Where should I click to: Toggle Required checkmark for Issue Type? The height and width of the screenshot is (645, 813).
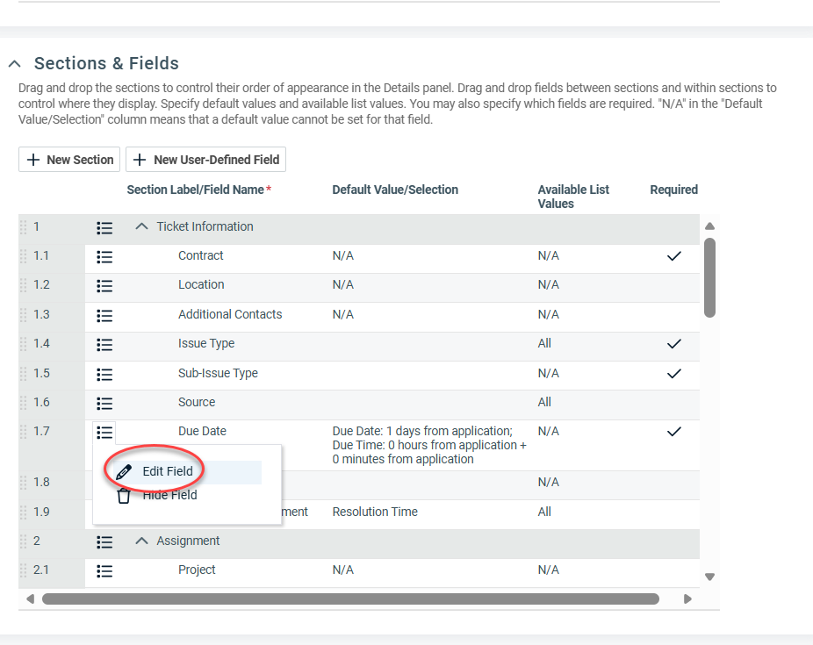coord(673,344)
